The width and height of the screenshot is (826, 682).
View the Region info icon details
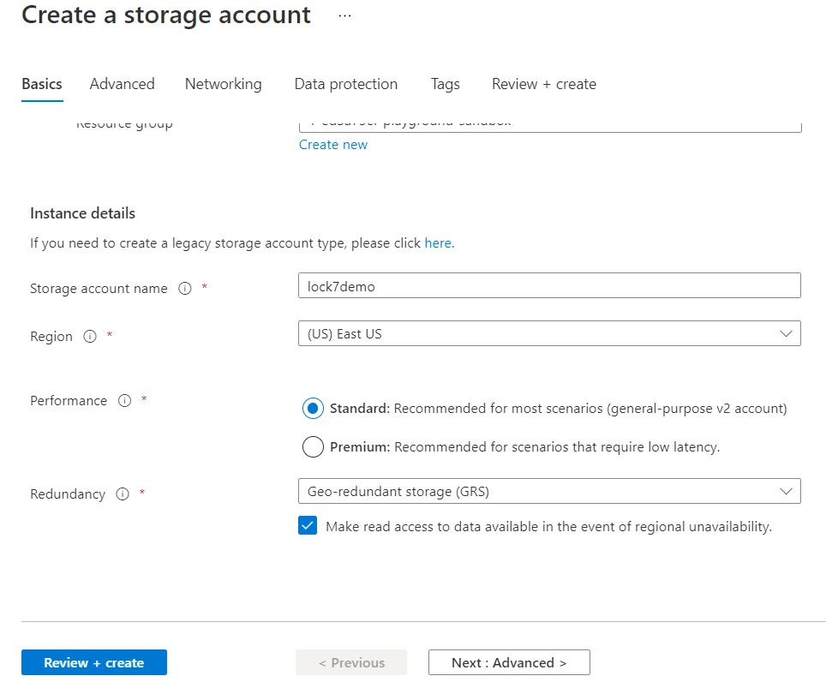[x=92, y=337]
